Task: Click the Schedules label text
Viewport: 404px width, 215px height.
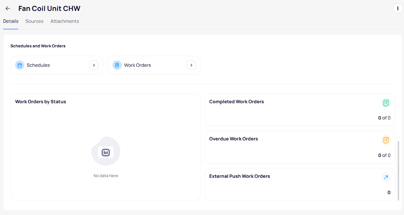Action: (38, 65)
